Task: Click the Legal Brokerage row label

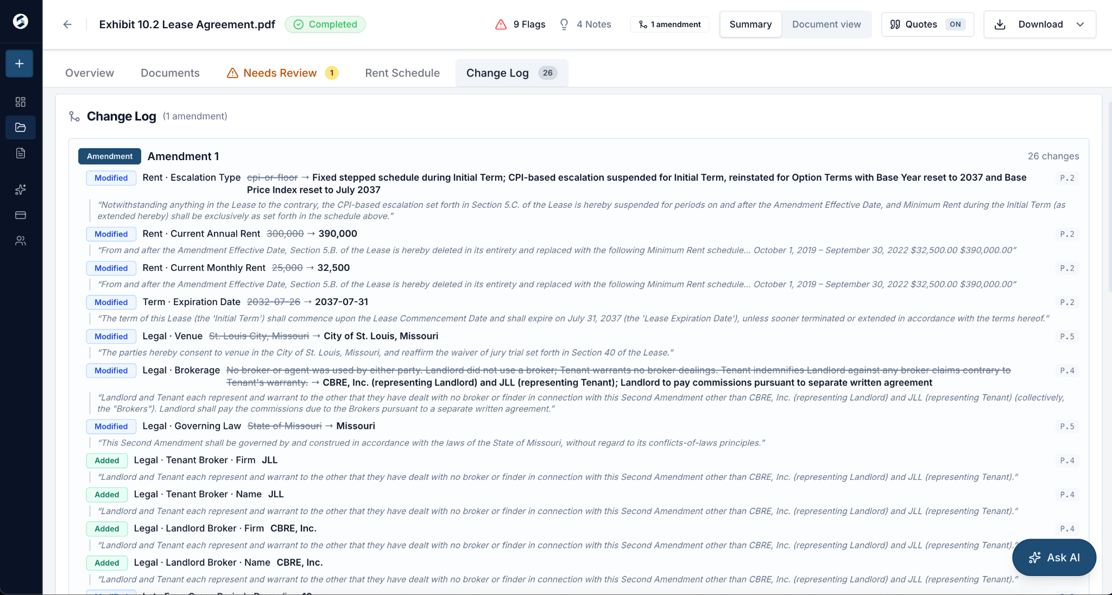Action: [x=181, y=370]
